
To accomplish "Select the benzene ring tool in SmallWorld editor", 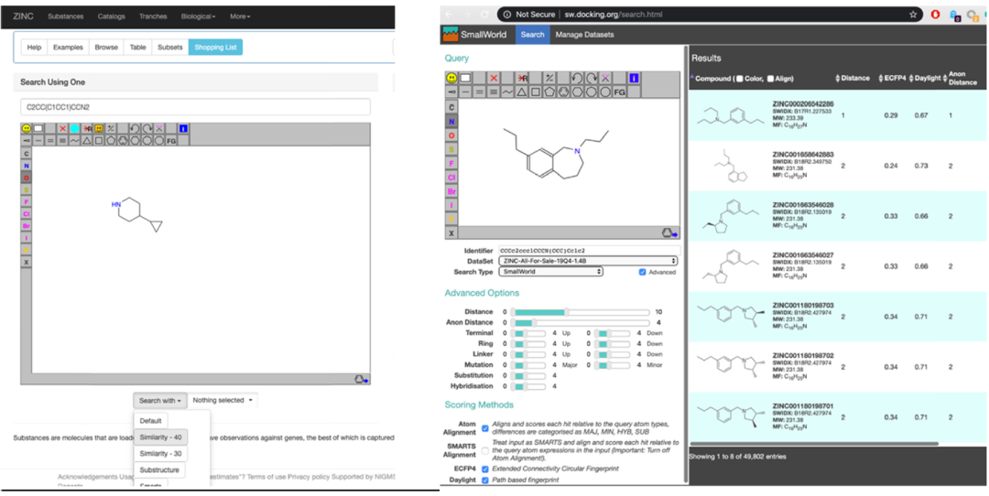I will point(564,92).
